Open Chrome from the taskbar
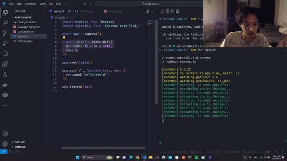Image resolution: width=287 pixels, height=161 pixels. point(137,157)
